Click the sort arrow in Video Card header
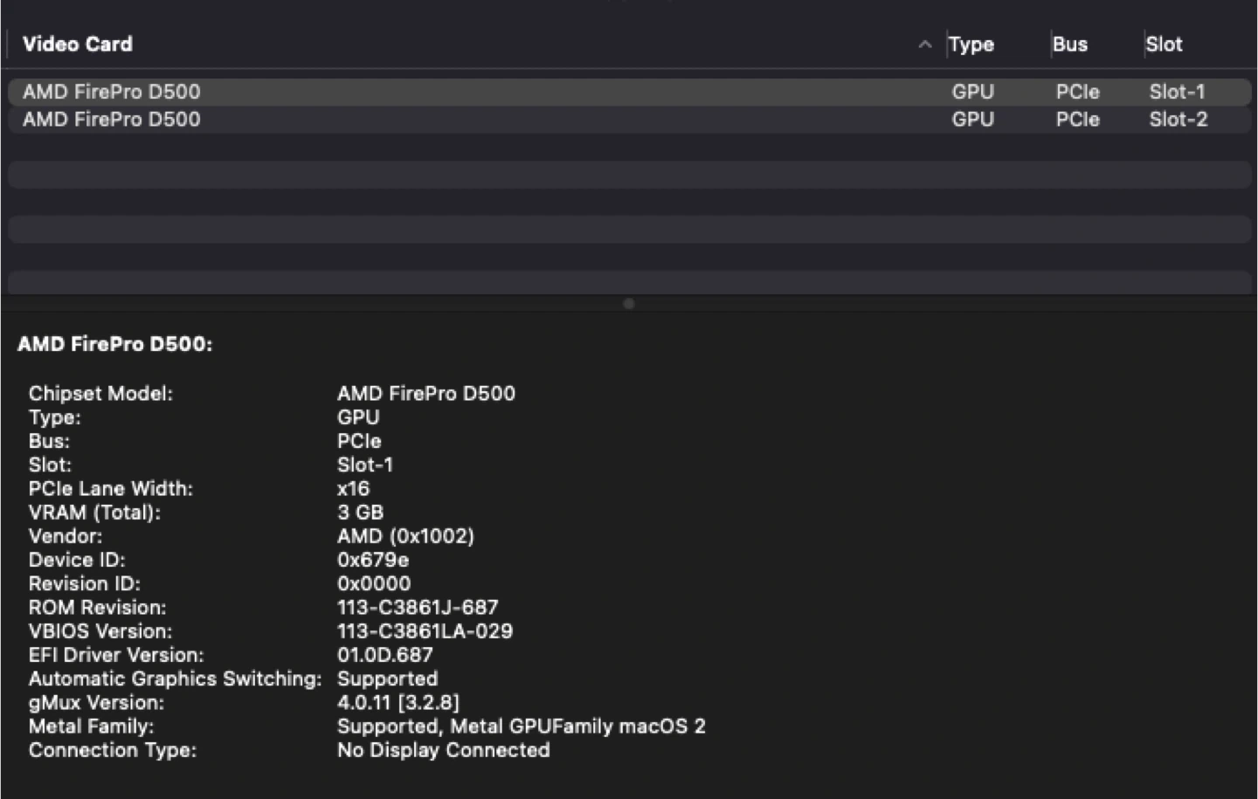The width and height of the screenshot is (1258, 799). tap(924, 45)
